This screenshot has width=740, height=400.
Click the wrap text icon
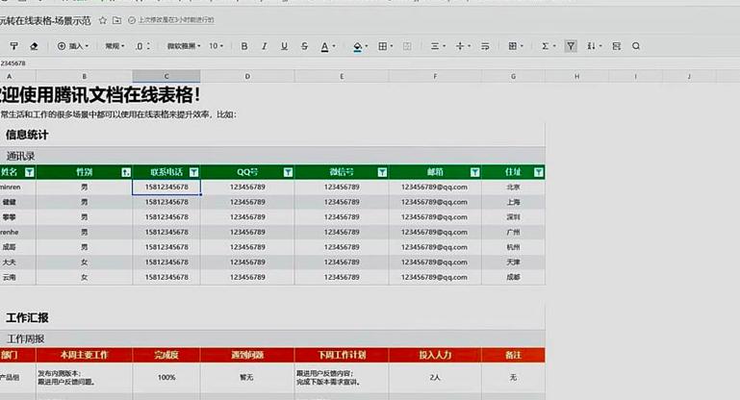click(x=485, y=46)
